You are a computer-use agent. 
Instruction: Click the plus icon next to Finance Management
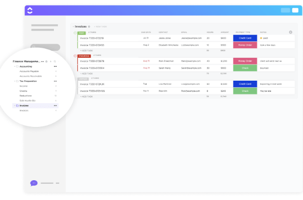(51, 61)
